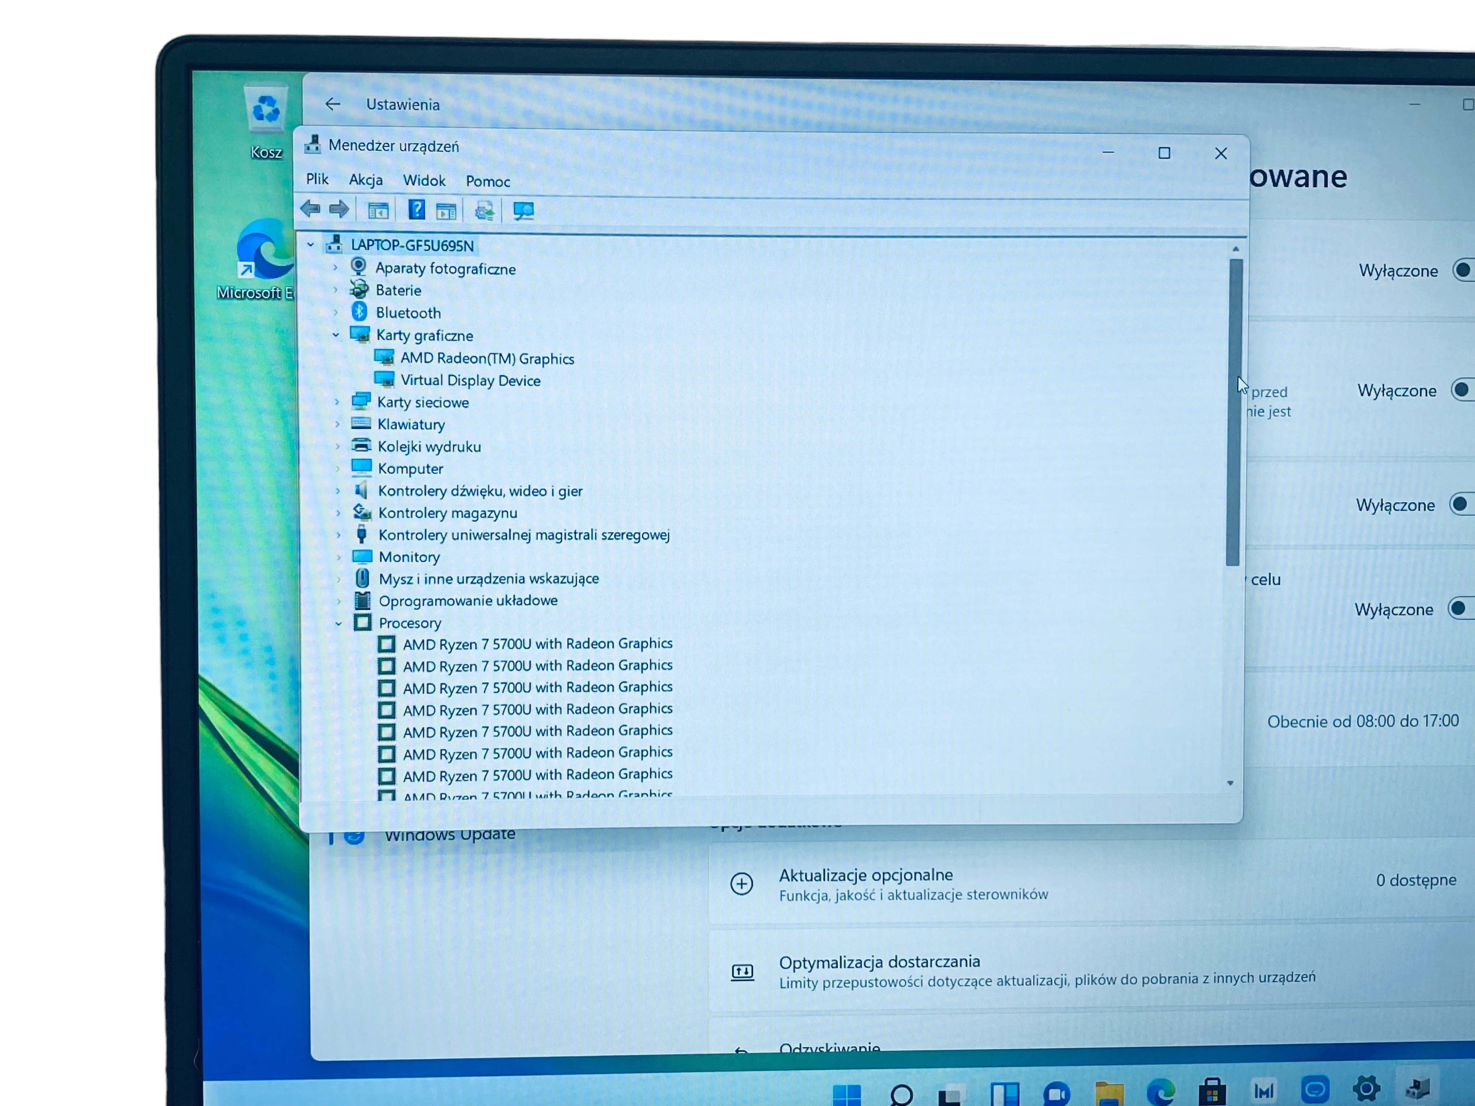This screenshot has width=1475, height=1106.
Task: Launch Microsoft Edge from the taskbar
Action: [1161, 1093]
